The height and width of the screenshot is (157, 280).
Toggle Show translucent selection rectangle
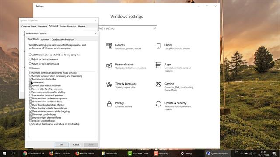30,108
